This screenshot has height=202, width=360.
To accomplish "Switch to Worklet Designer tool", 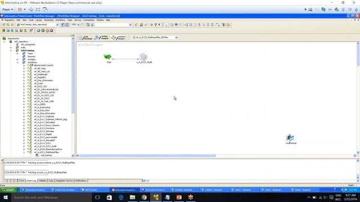I will point(101,38).
